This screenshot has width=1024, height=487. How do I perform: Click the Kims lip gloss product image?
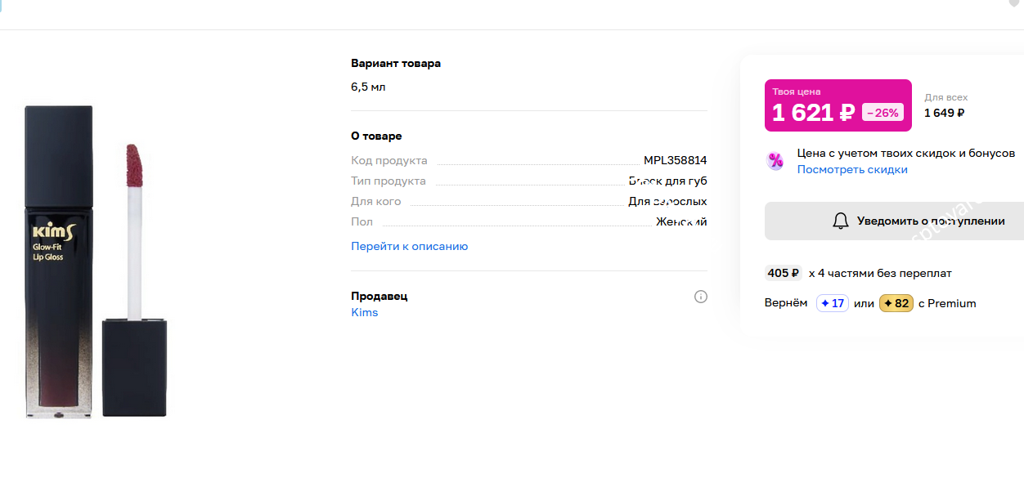click(x=96, y=261)
